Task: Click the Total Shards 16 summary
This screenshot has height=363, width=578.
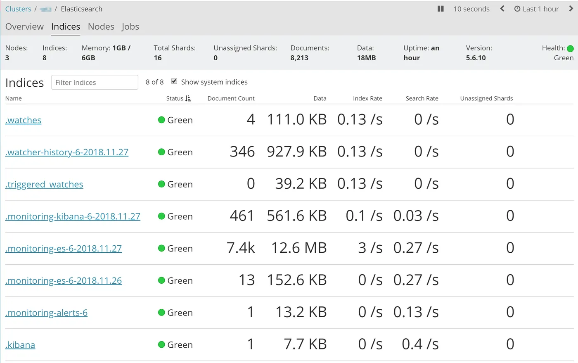Action: 175,53
